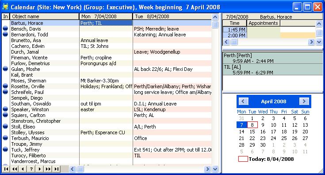Toggle the In indicator for Tuck, Jeffrey

tap(6, 149)
